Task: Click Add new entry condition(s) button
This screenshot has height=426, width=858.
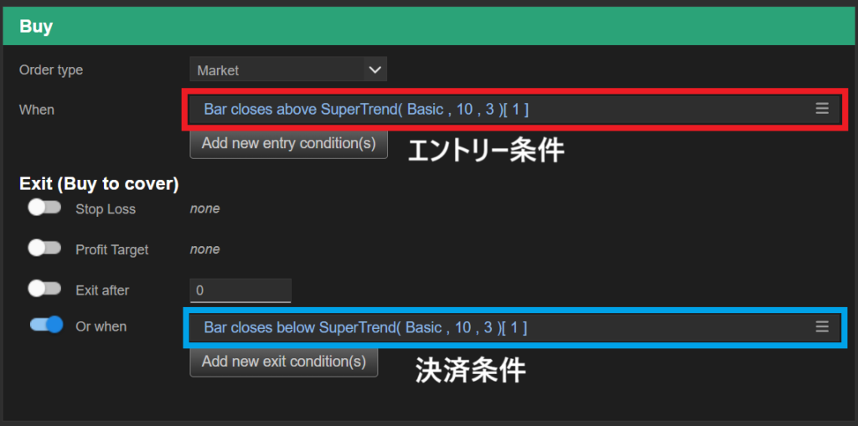Action: [288, 143]
